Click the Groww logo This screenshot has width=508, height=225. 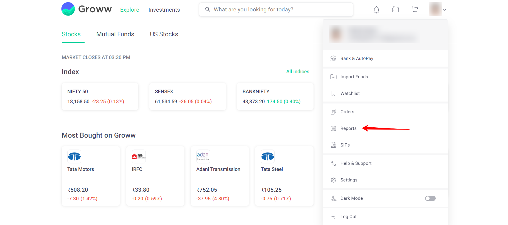coord(86,9)
